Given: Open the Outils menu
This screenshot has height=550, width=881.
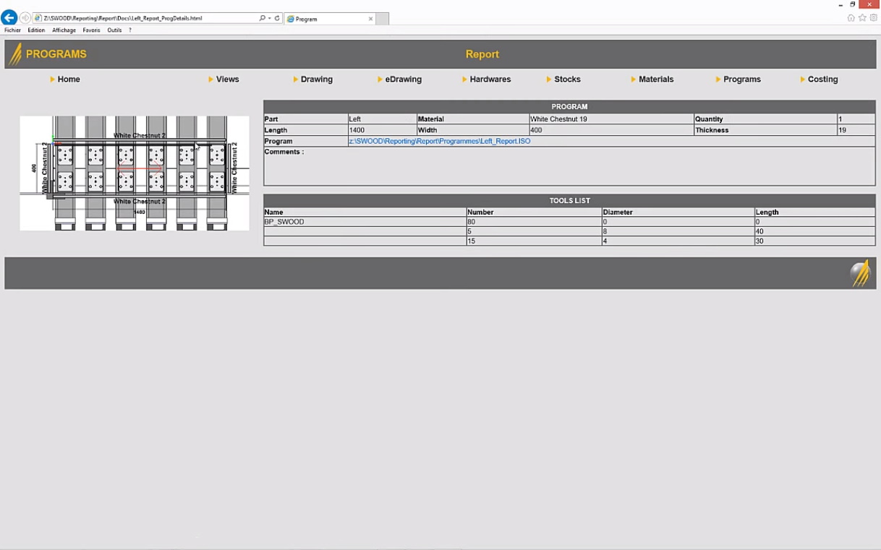Looking at the screenshot, I should tap(114, 30).
